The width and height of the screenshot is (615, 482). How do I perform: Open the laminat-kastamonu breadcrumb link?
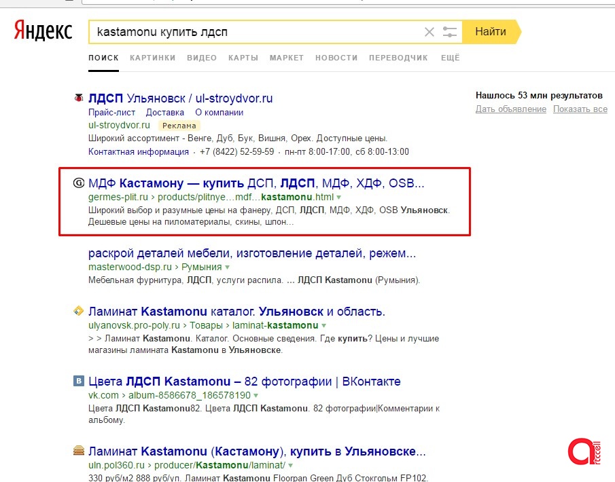[275, 325]
